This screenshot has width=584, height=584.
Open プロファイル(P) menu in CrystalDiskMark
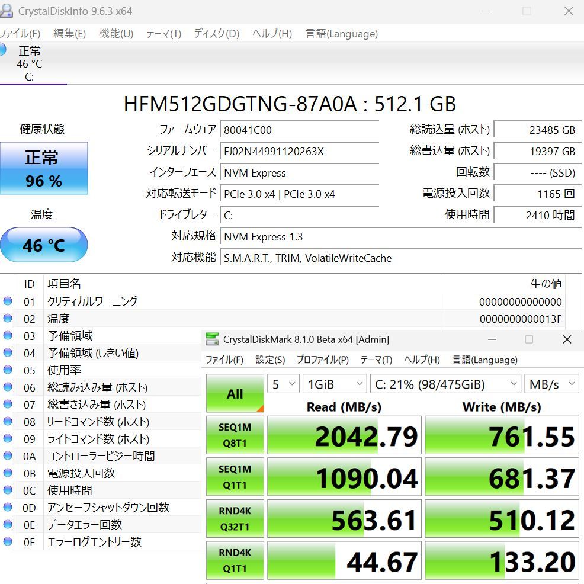tap(323, 360)
